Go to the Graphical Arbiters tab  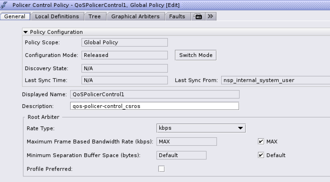(135, 16)
